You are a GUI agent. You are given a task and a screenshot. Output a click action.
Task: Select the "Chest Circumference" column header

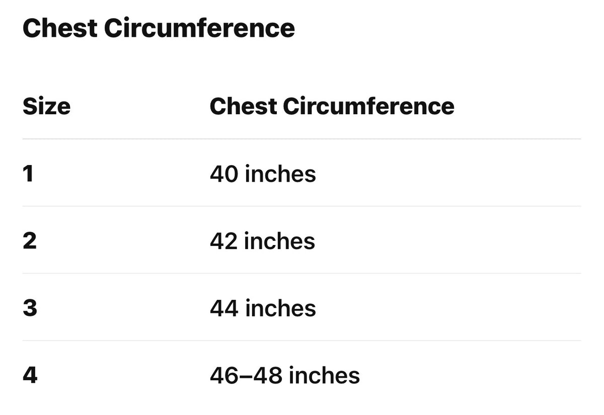click(x=332, y=106)
